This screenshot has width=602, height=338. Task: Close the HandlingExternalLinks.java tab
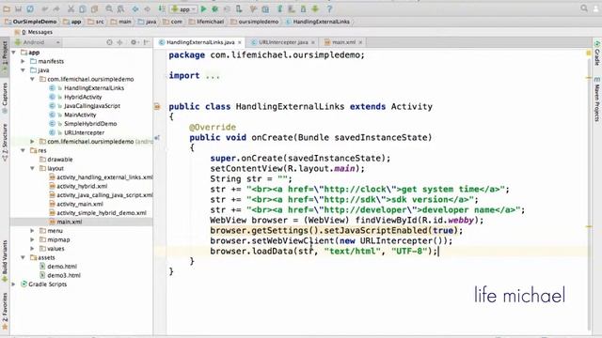240,42
